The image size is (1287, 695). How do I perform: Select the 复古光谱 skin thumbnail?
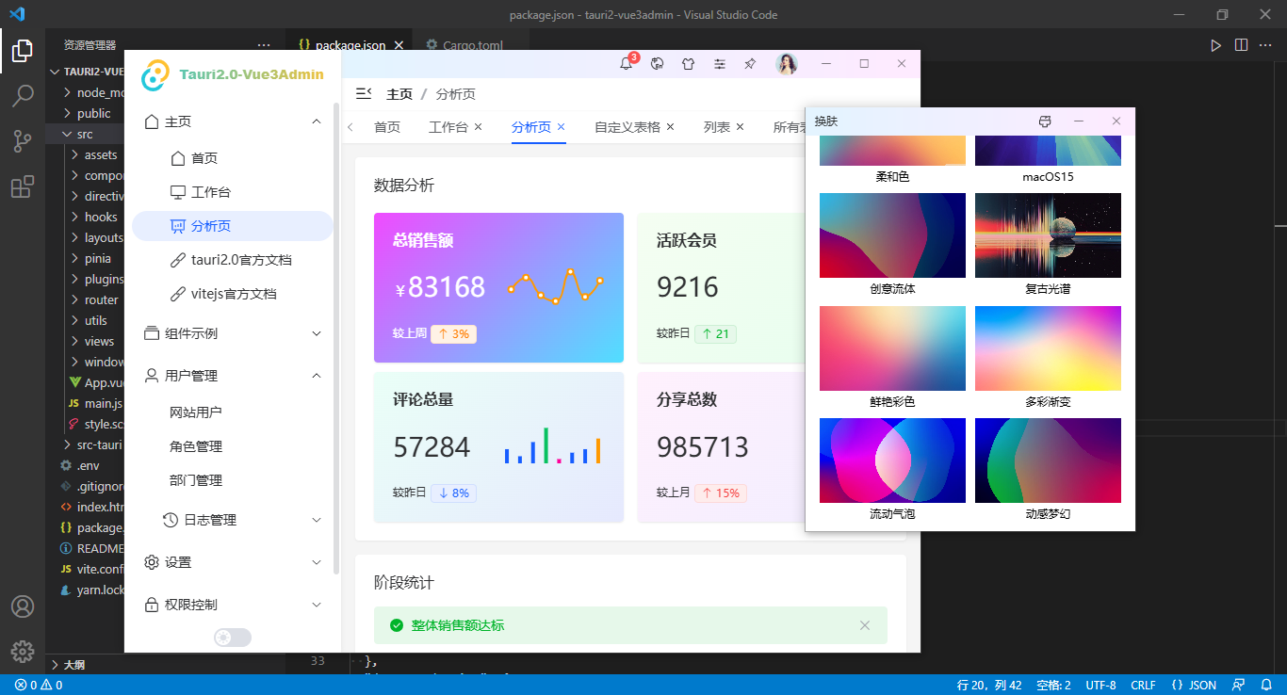pos(1048,235)
